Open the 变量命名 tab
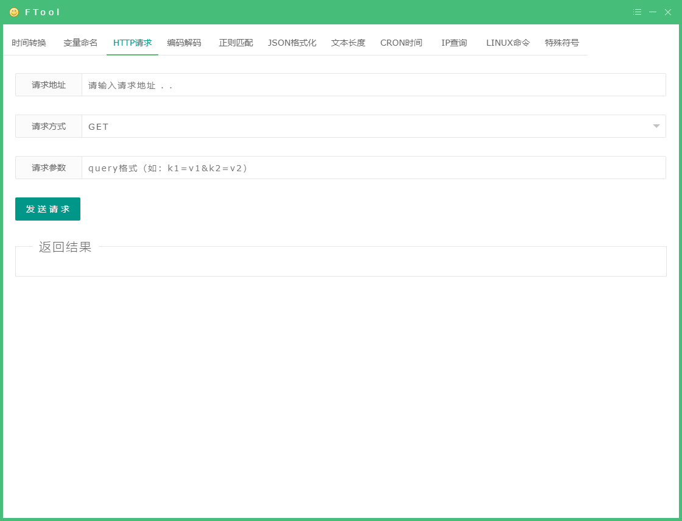This screenshot has width=682, height=521. pos(80,43)
